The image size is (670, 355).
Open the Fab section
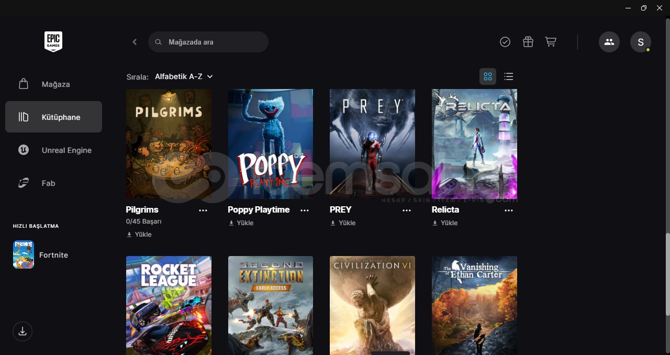coord(53,183)
